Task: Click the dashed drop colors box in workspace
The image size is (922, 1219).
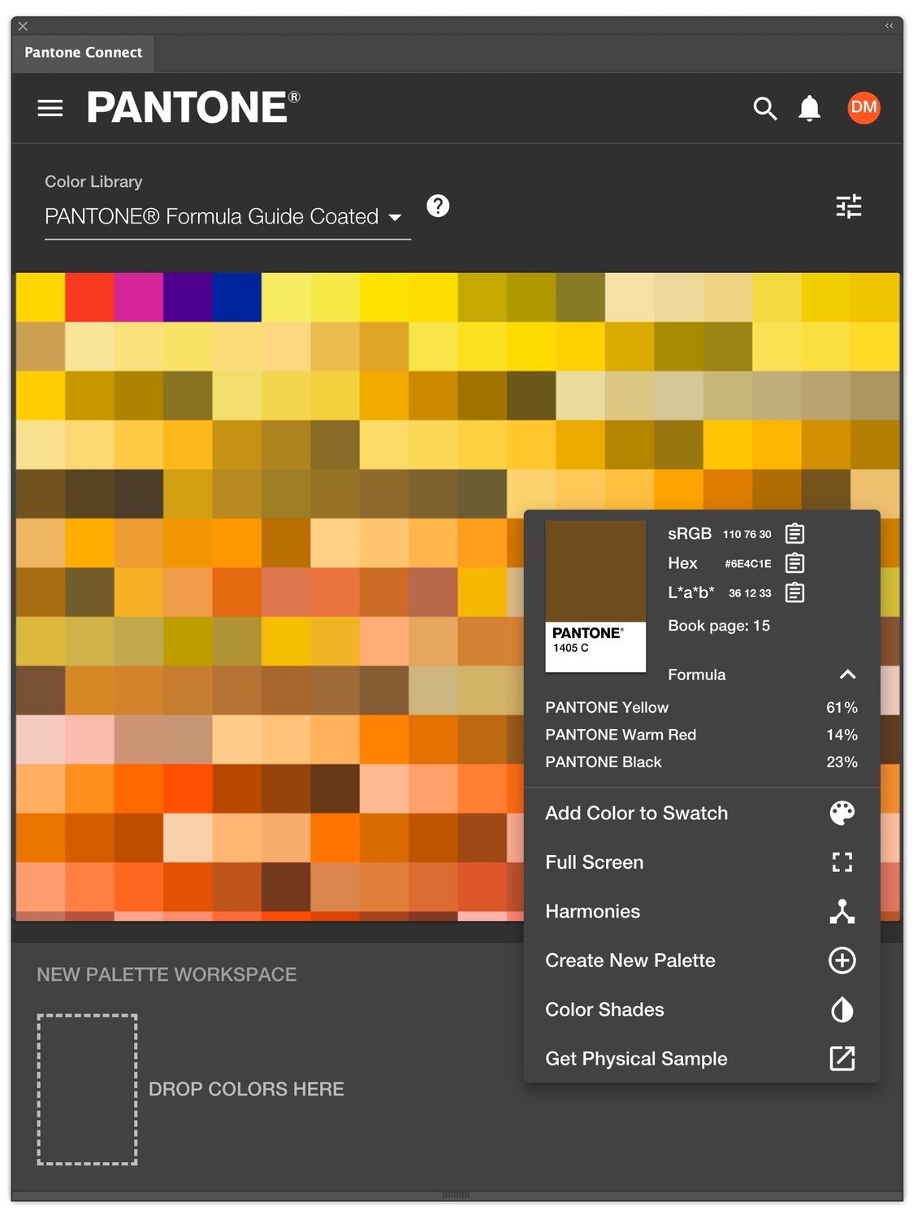Action: (x=87, y=1089)
